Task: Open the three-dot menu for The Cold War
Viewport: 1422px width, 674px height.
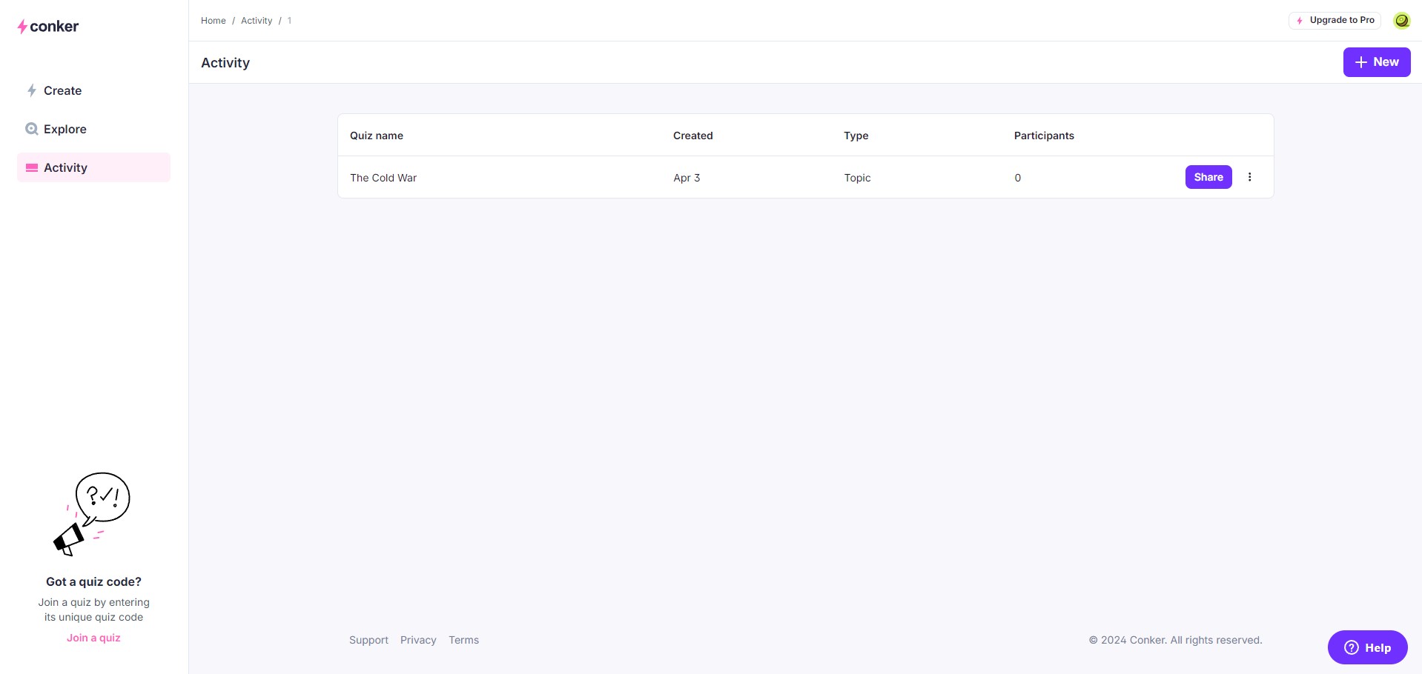Action: pos(1249,177)
